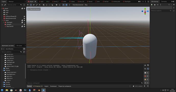Open the Анимация bottom panel

tap(53, 86)
